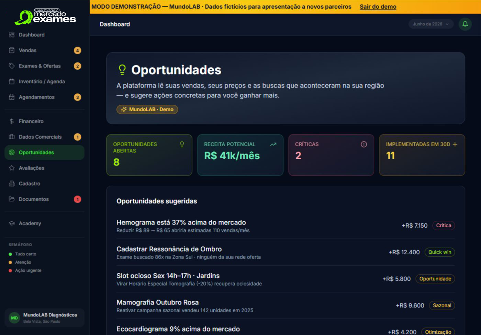Click the Sazonal tag on Mamografia row
The width and height of the screenshot is (481, 335).
[x=442, y=305]
